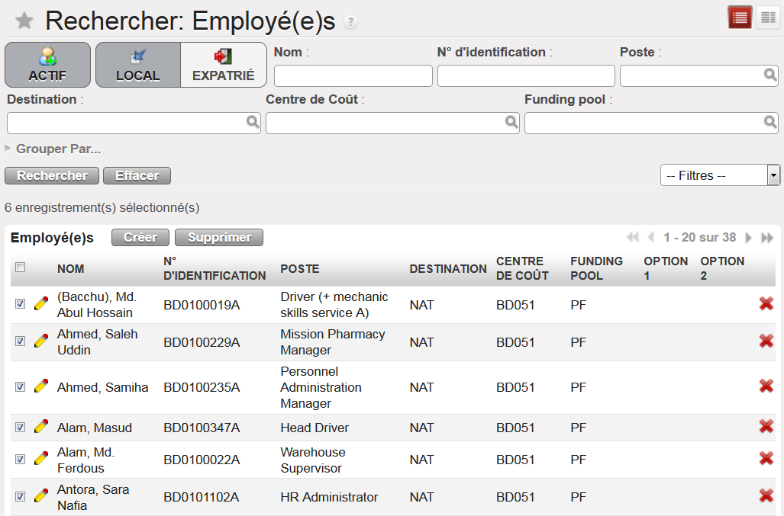Go to next page of employees
Screen dimensions: 784x516
coord(749,238)
